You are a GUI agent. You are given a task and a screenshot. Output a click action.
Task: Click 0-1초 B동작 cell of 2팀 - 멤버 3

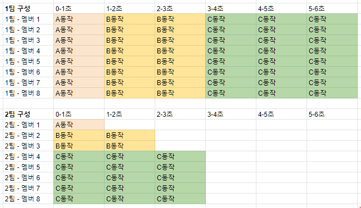click(79, 146)
